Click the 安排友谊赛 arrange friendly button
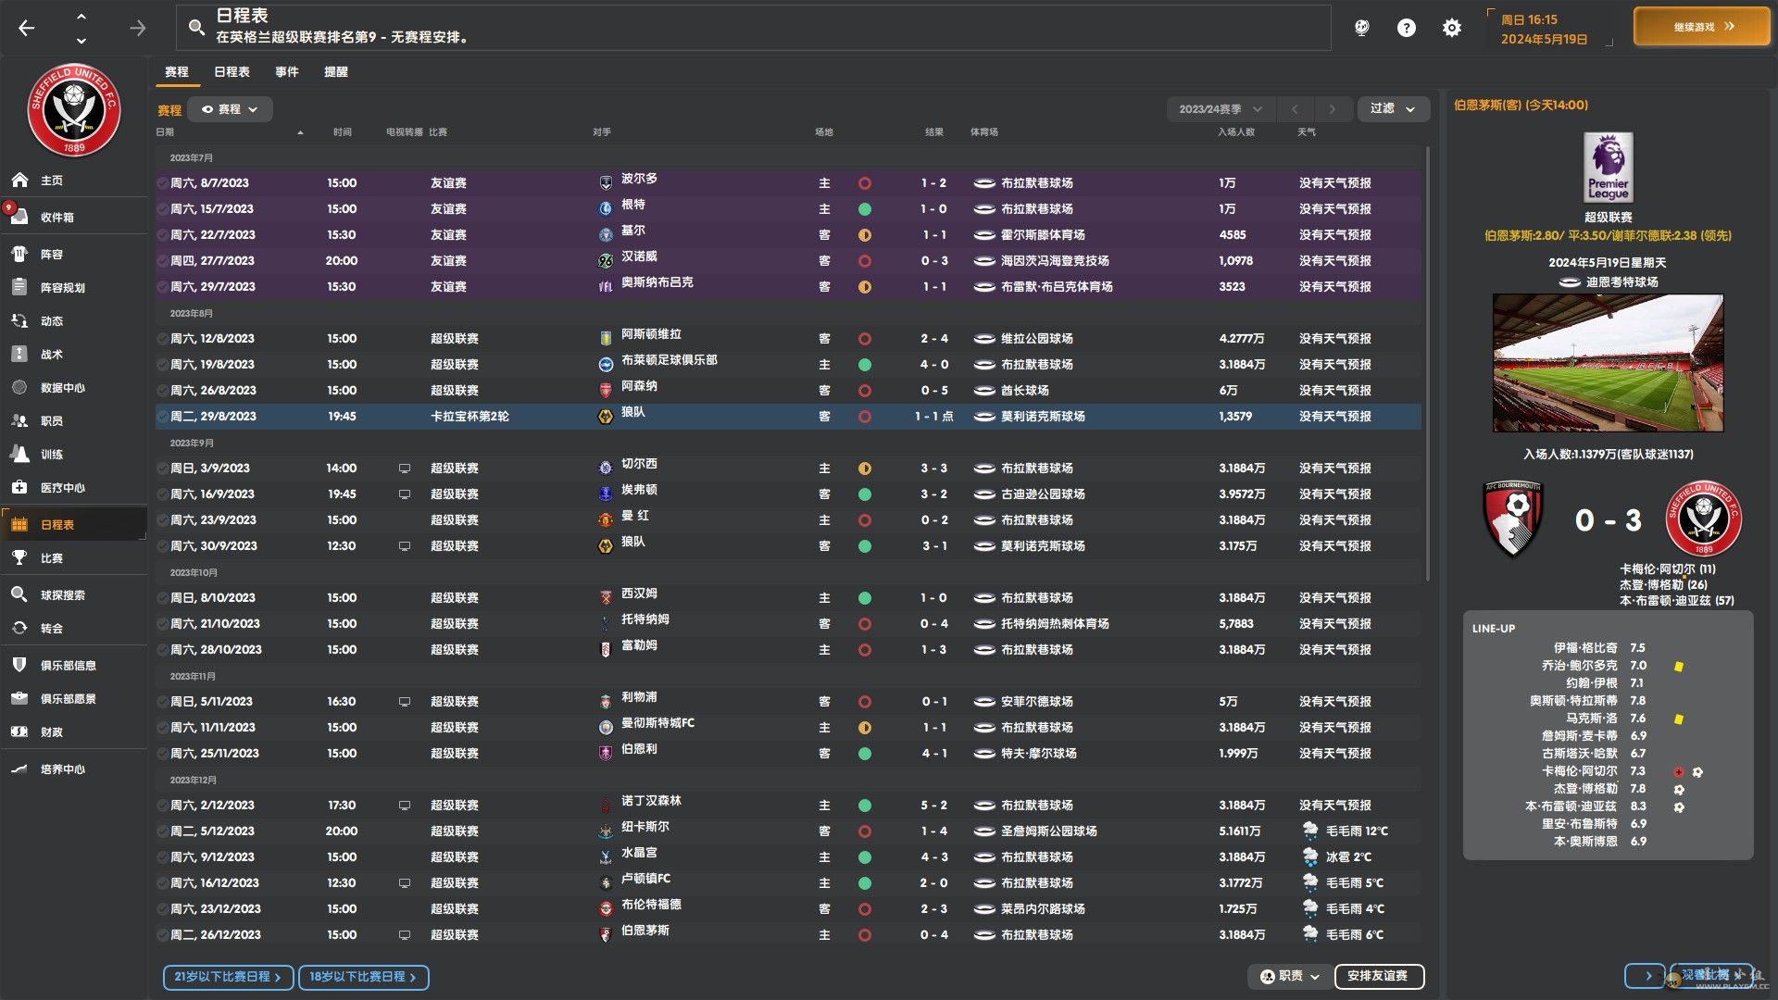This screenshot has height=1000, width=1778. (1379, 976)
